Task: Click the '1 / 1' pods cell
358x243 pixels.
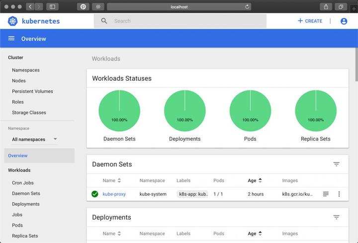Action: tap(218, 194)
